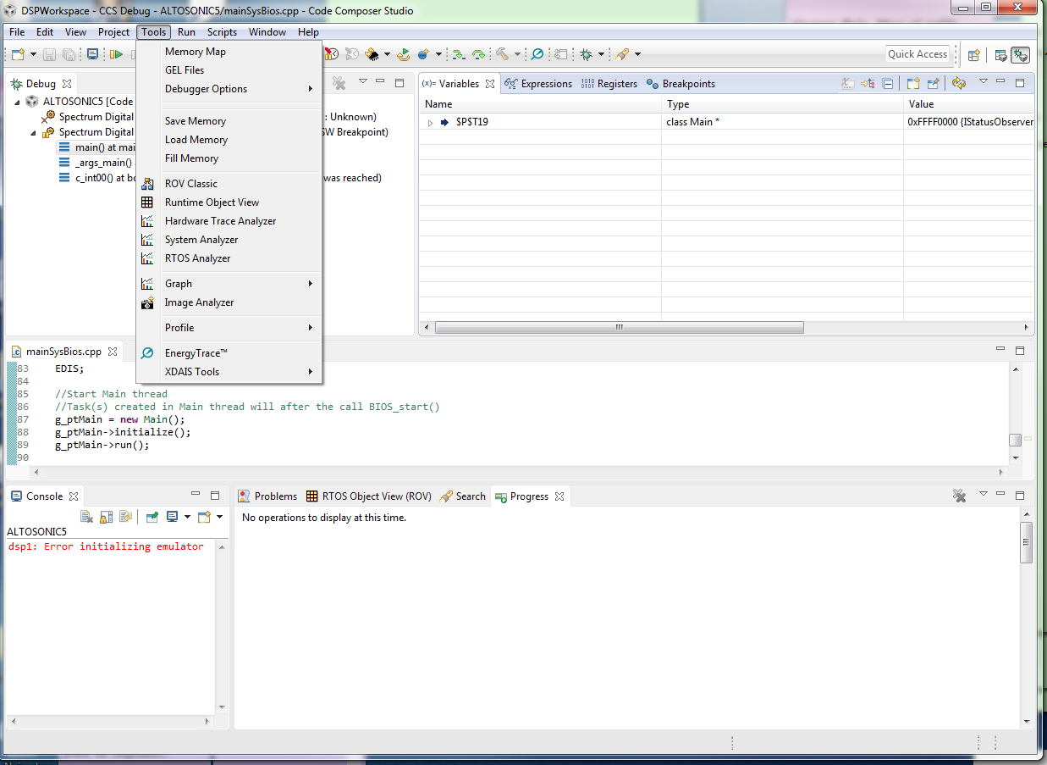
Task: Open the Run menu
Action: (x=186, y=32)
